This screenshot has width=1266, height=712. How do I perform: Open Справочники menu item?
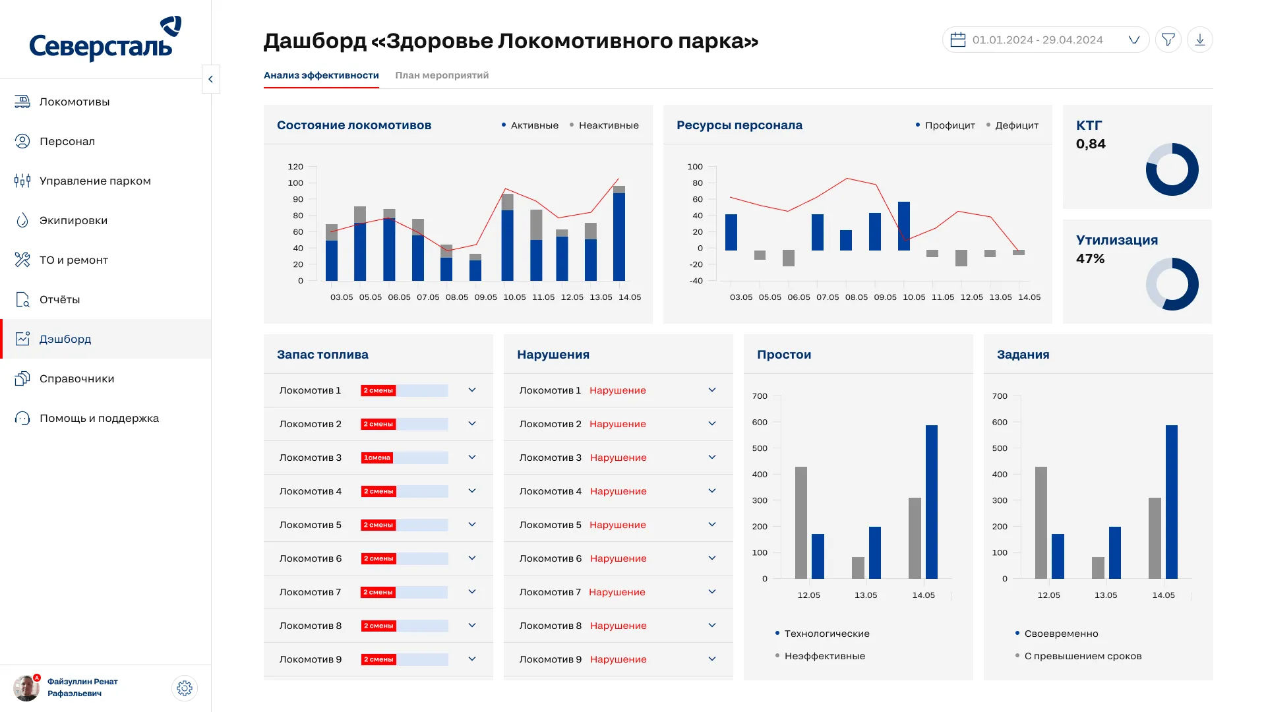click(x=105, y=378)
